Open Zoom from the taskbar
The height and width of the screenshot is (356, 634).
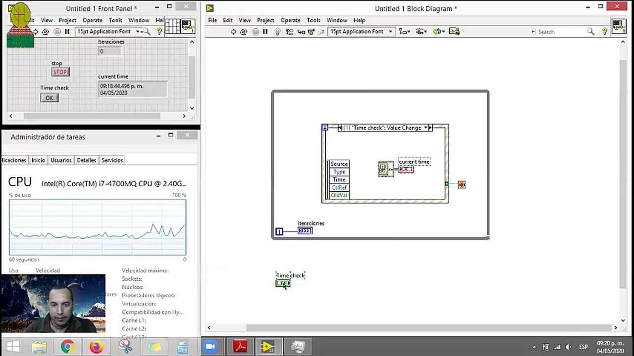(x=211, y=347)
